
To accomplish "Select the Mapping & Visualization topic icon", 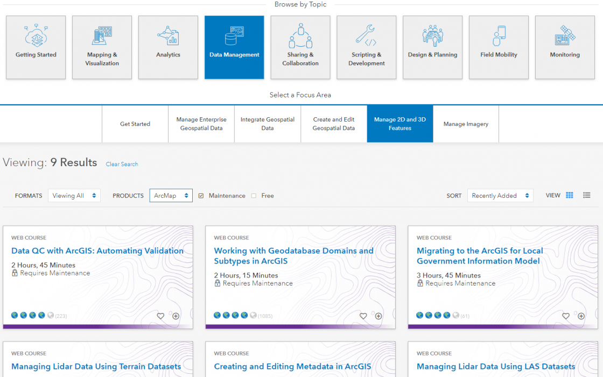I will point(102,35).
